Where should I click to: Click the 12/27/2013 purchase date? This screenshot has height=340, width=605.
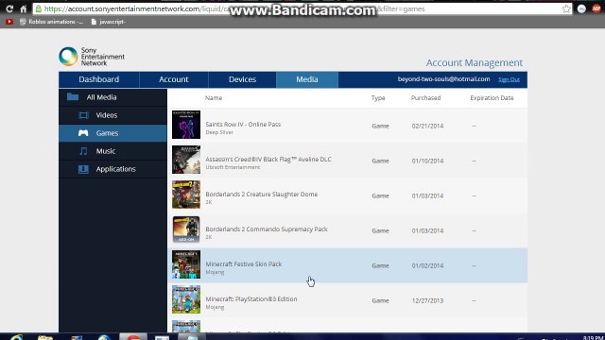[x=427, y=300]
